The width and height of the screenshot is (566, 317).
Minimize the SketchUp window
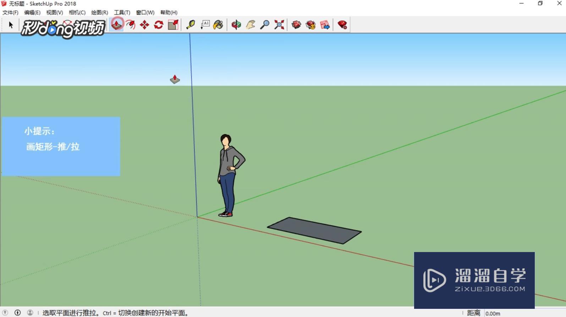(521, 4)
